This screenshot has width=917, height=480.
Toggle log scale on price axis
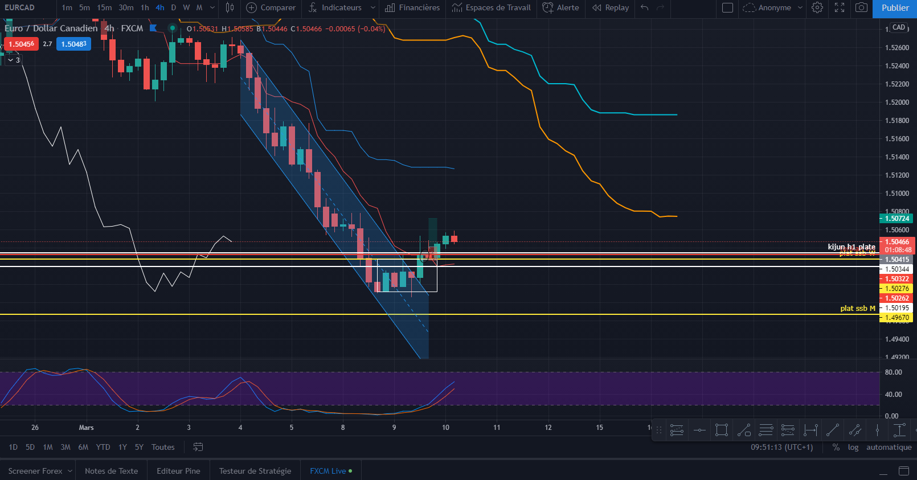[x=853, y=447]
